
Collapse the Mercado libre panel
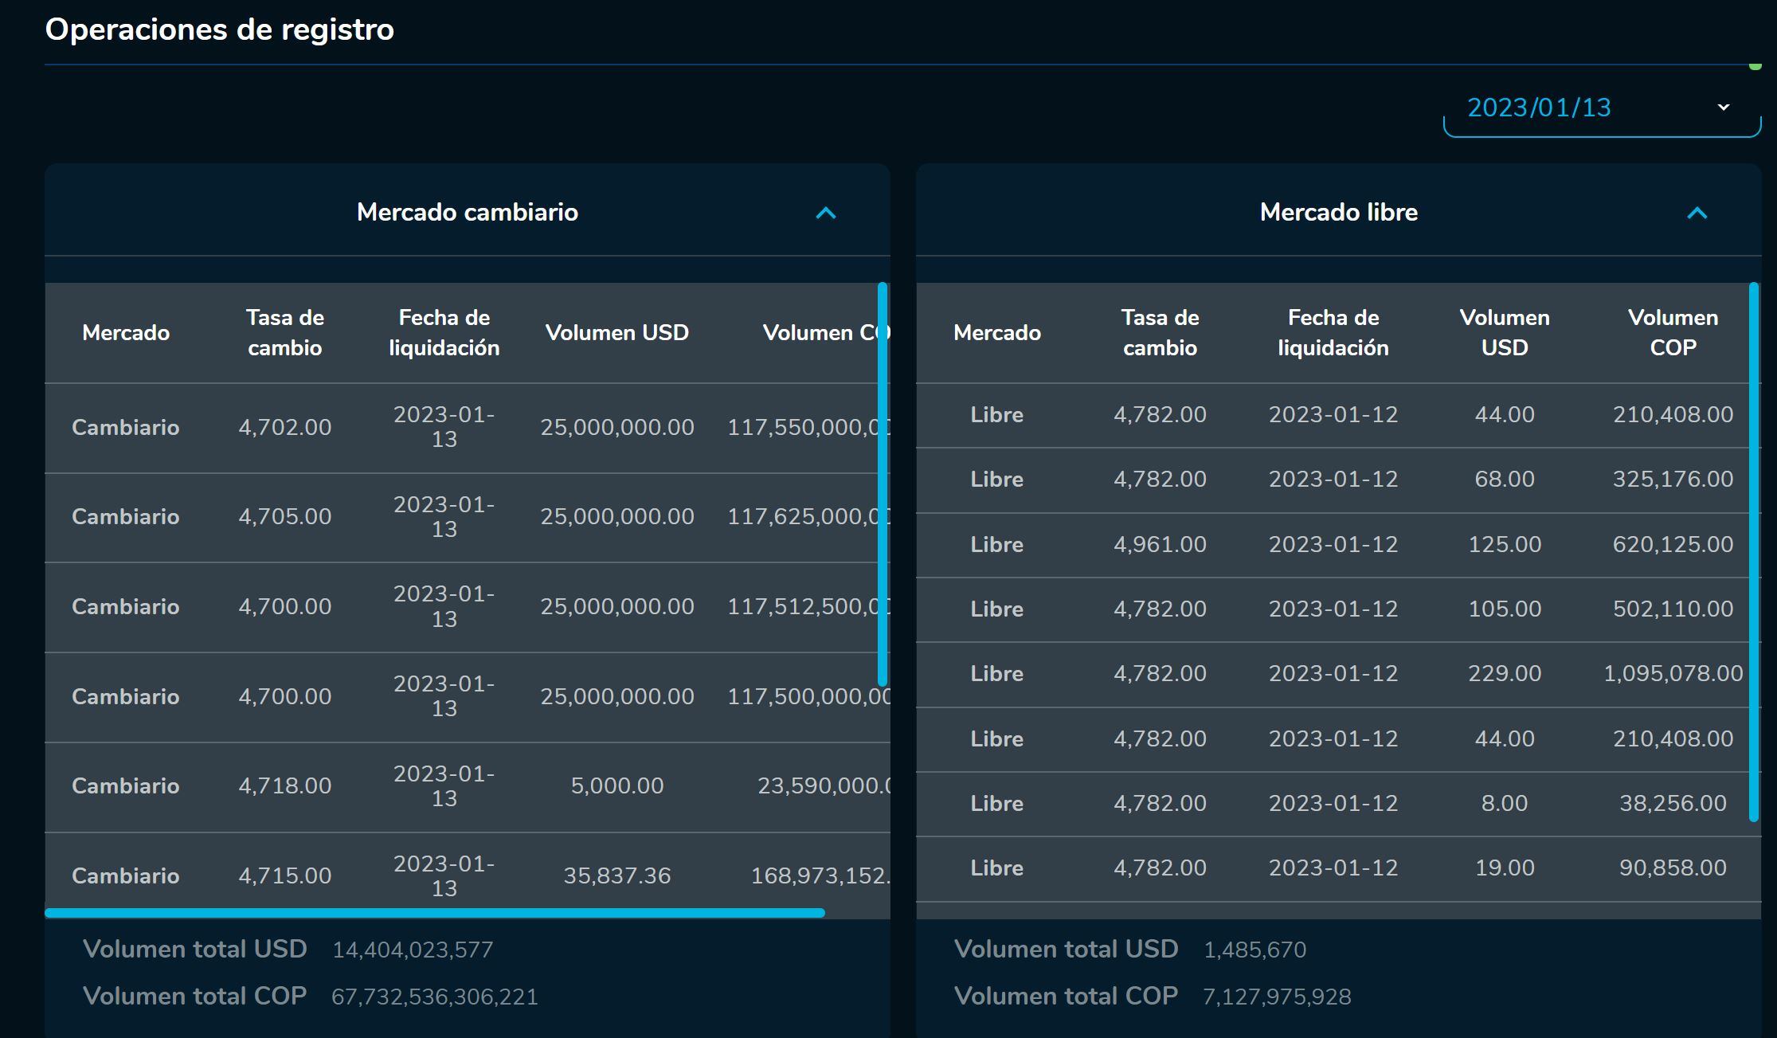[x=1697, y=213]
